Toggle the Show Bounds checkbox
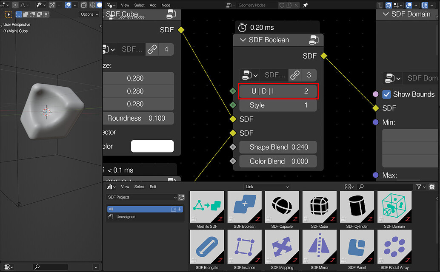Screen dimensions: 440x272 point(386,94)
